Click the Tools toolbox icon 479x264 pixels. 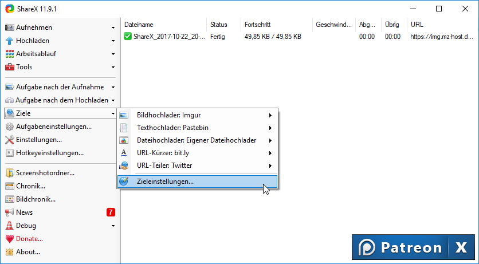10,67
